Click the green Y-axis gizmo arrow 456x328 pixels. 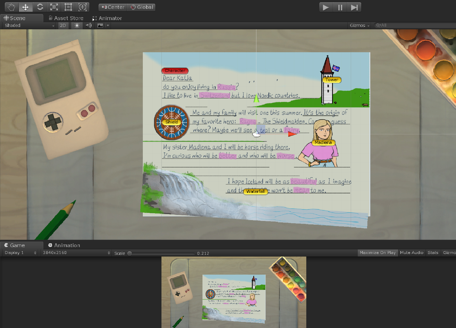[256, 98]
